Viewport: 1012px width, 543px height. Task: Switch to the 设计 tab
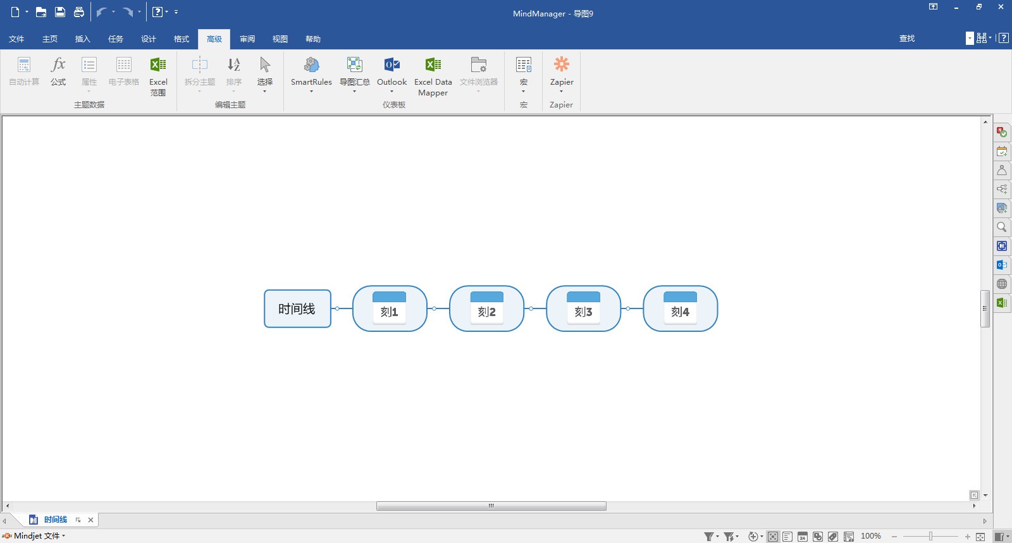point(149,39)
